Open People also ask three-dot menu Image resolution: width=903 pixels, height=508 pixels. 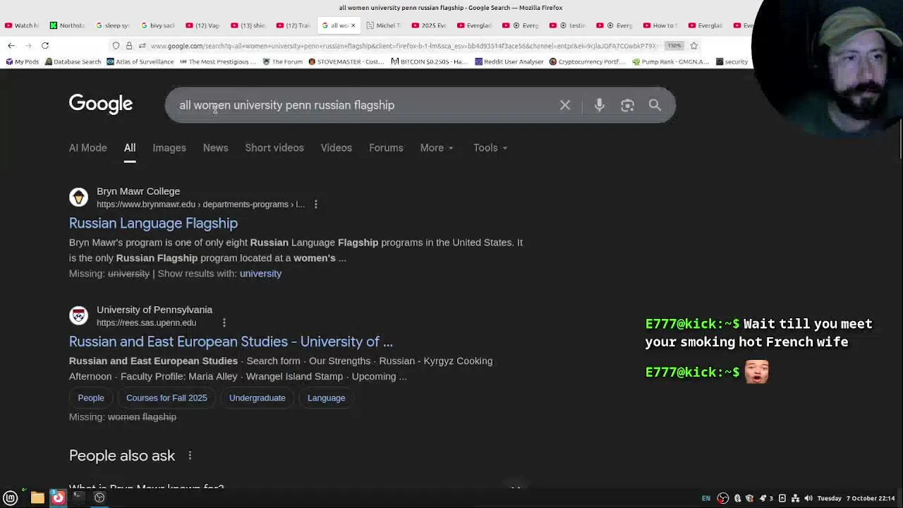pyautogui.click(x=190, y=456)
